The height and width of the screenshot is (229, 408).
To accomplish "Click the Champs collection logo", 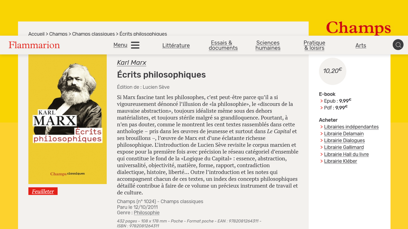I will pos(358,28).
